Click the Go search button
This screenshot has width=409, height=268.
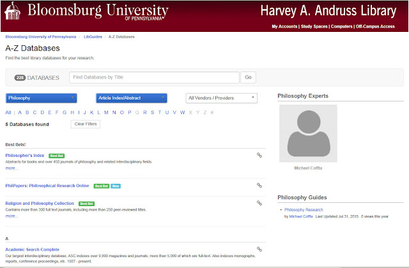(x=248, y=77)
